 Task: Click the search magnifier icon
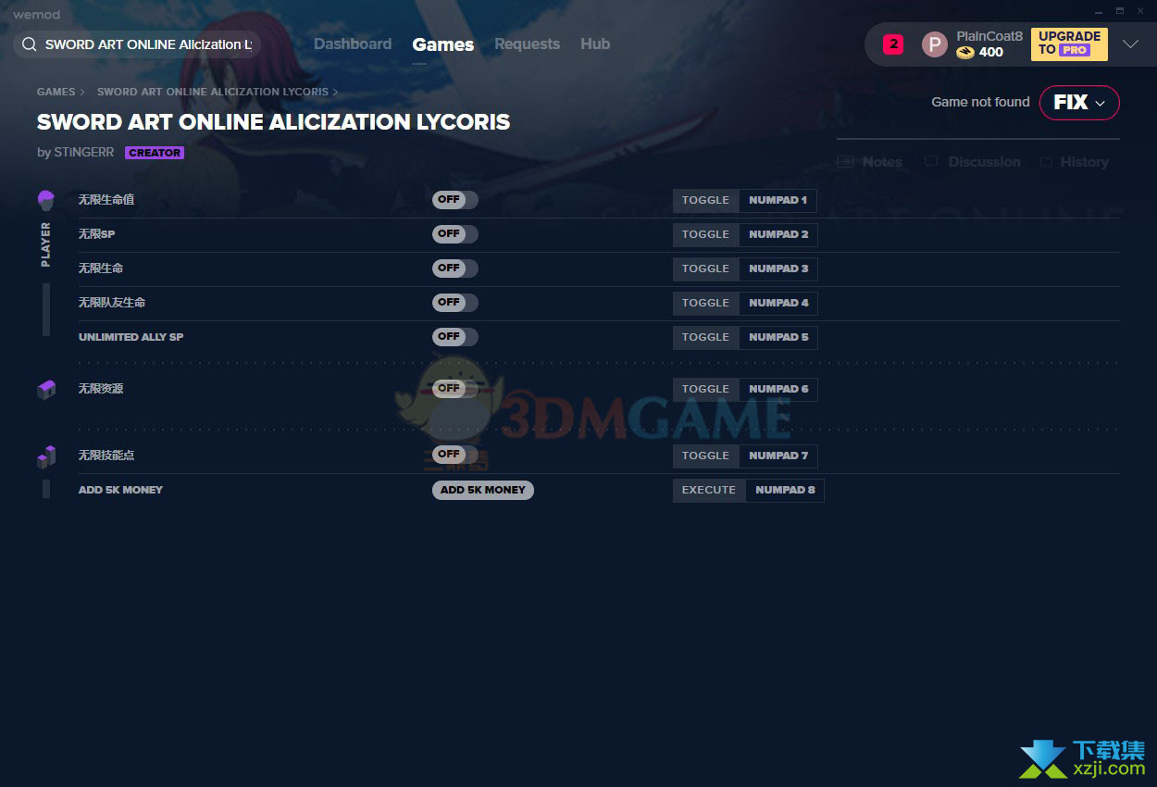point(29,44)
